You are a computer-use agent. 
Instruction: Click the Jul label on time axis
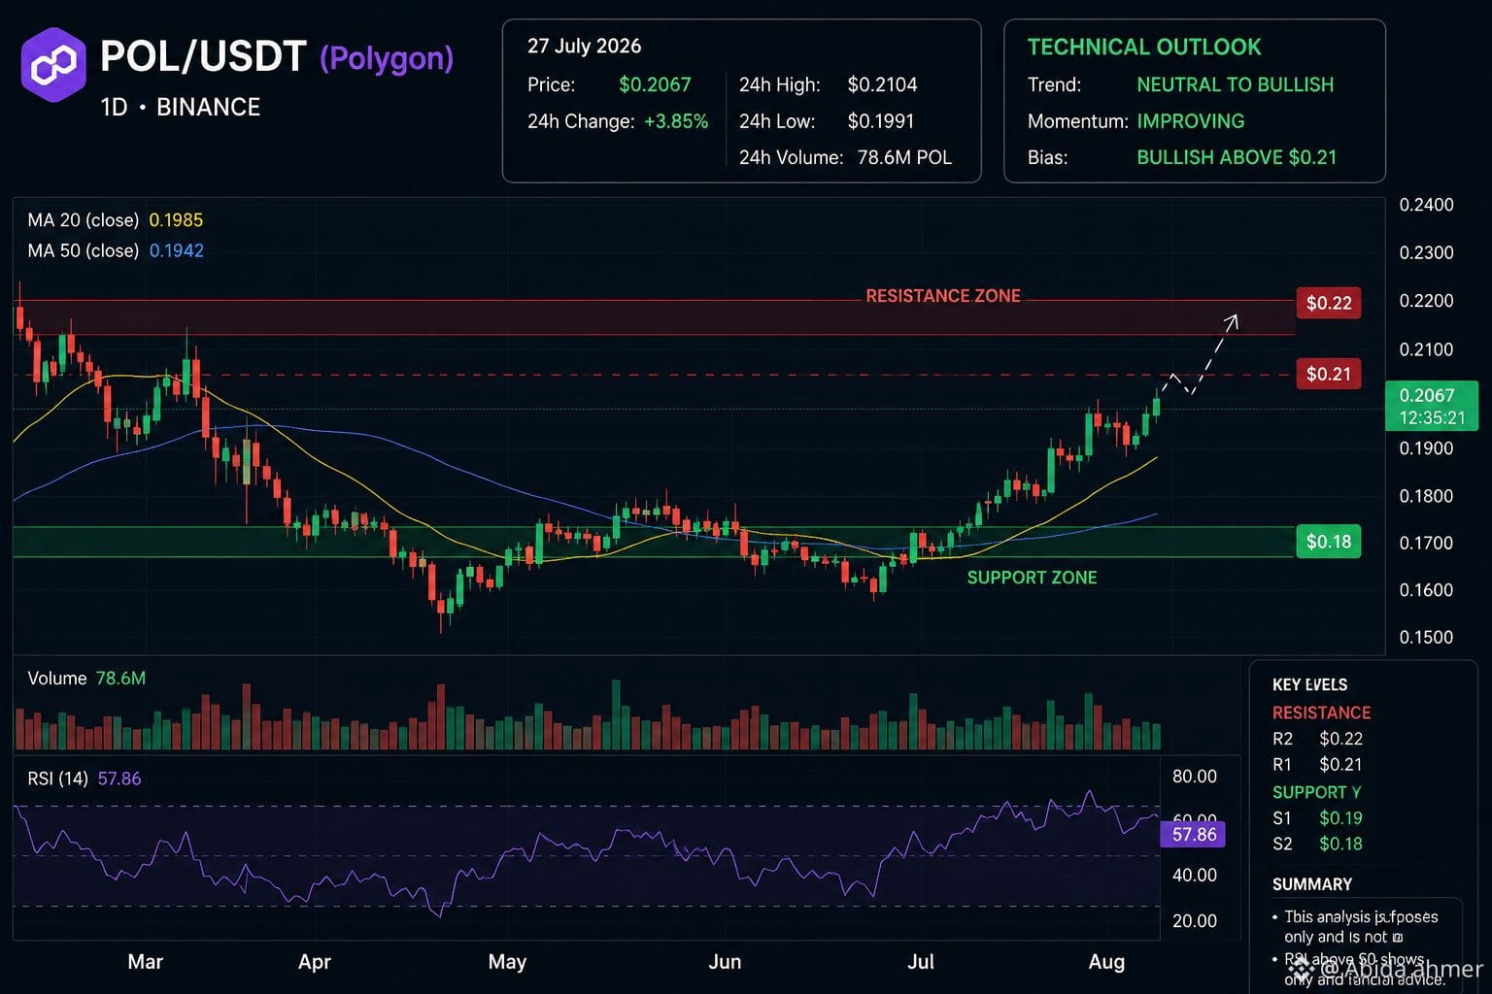click(x=920, y=962)
